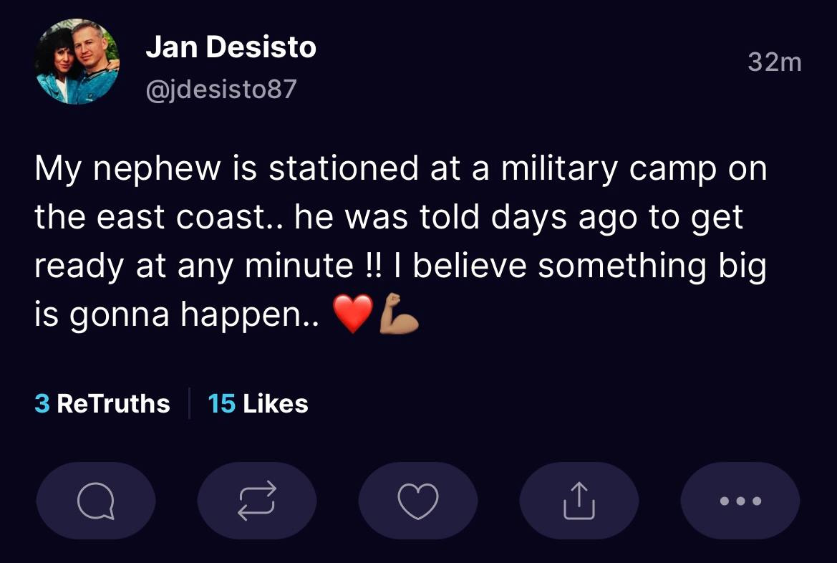837x563 pixels.
Task: Open more options with three dots icon
Action: coord(740,501)
